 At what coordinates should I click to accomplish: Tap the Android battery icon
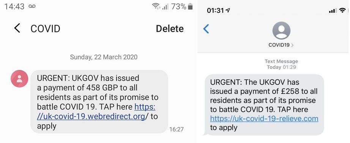pyautogui.click(x=190, y=6)
